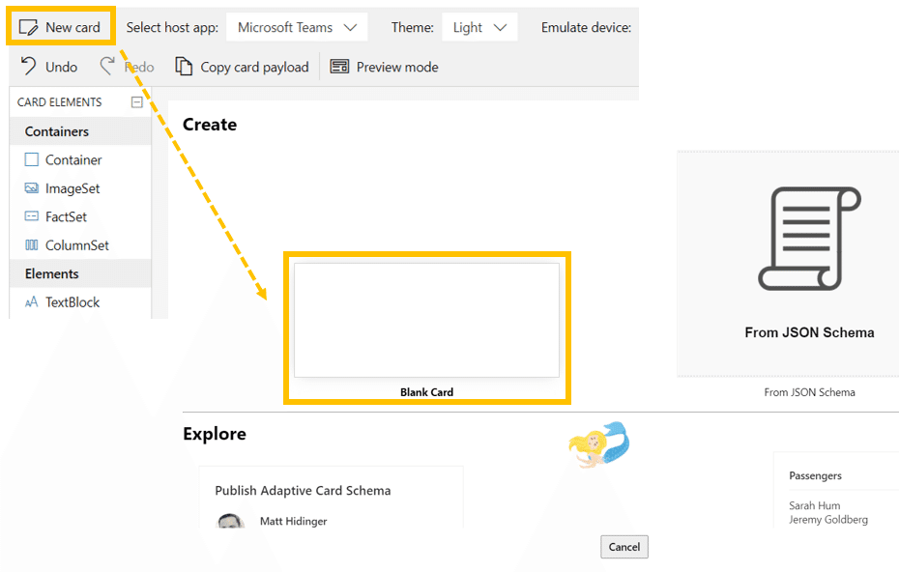Click the Container label text
Screen dimensions: 899x572
tap(73, 159)
